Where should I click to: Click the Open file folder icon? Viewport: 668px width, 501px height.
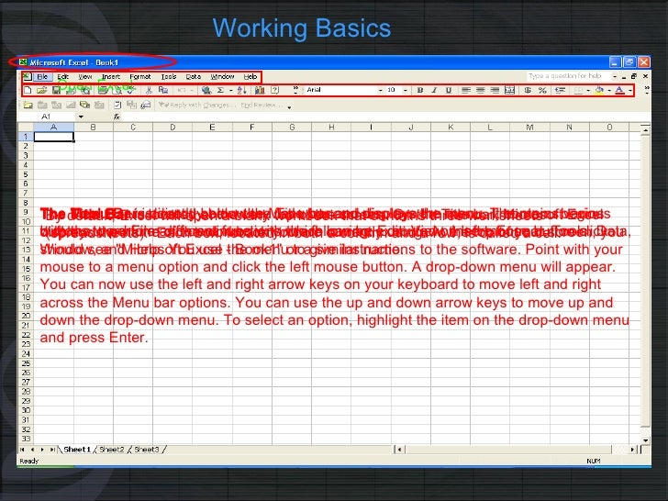pyautogui.click(x=42, y=90)
